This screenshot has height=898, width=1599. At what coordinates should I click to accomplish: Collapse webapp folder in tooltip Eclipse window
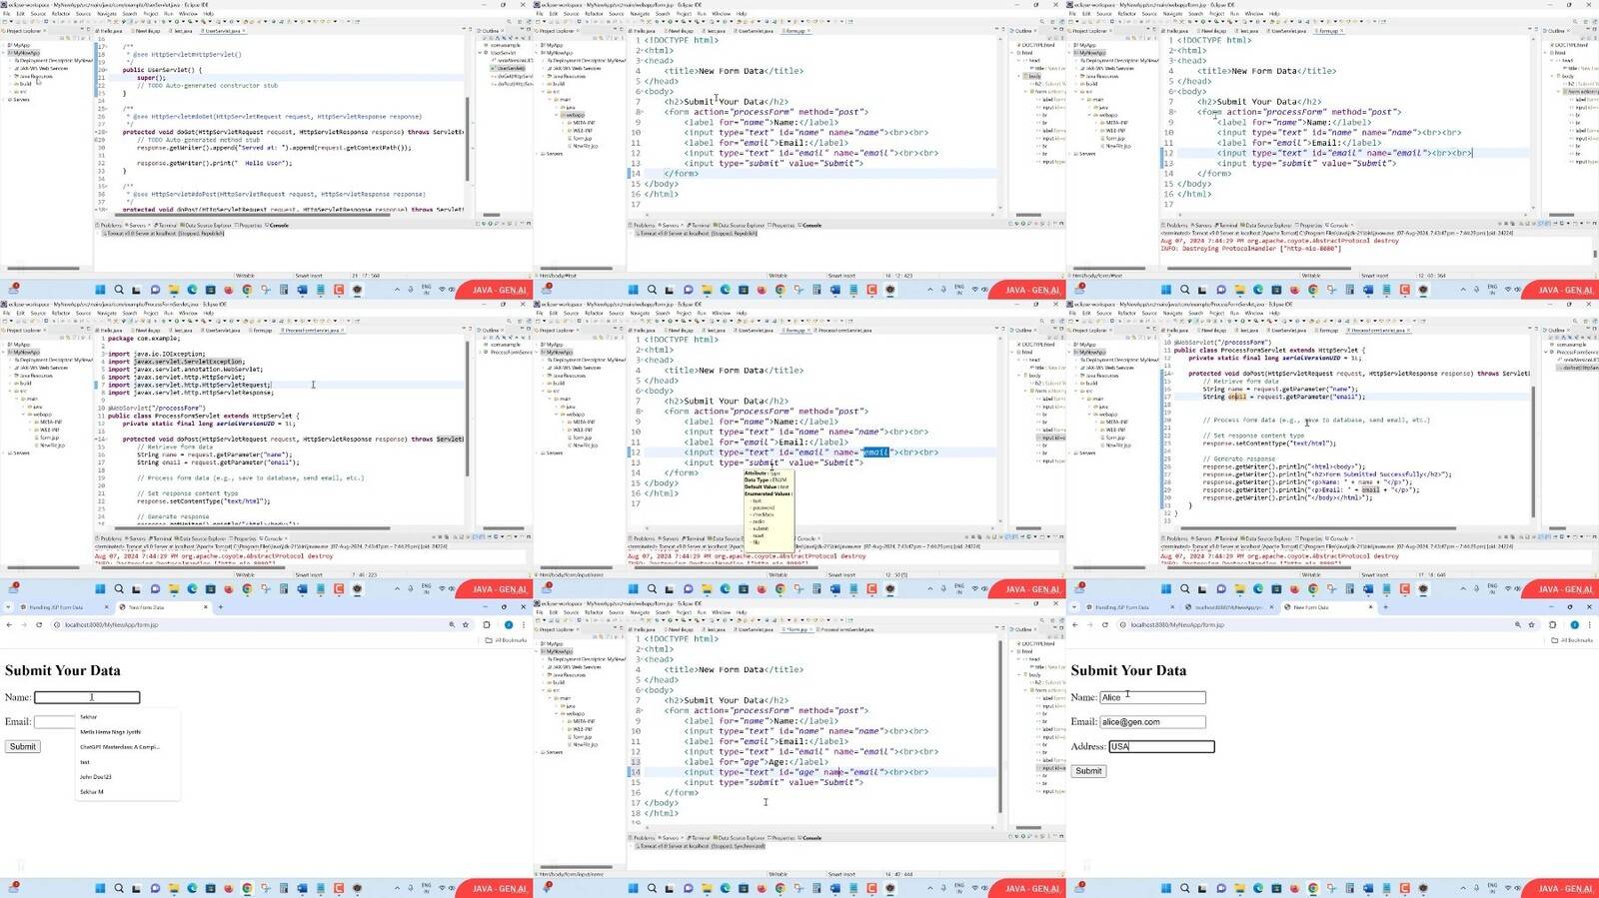tap(557, 415)
